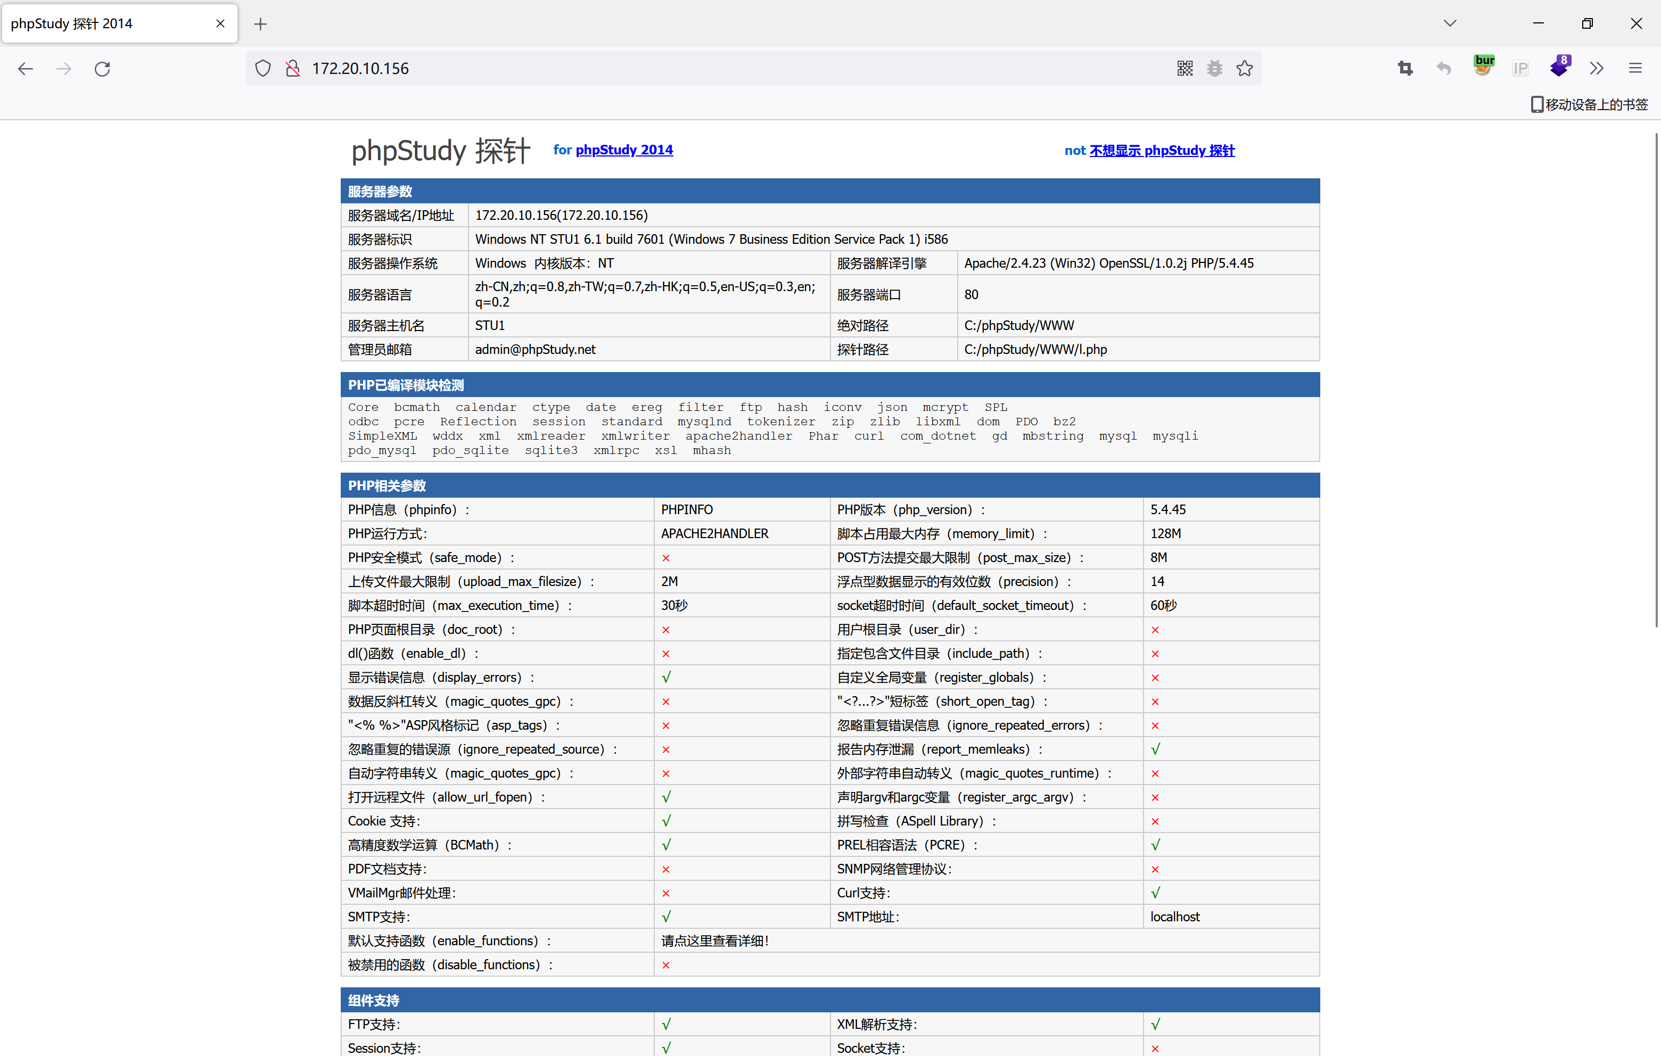Viewport: 1661px width, 1056px height.
Task: Click the QR code icon in address bar
Action: tap(1185, 68)
